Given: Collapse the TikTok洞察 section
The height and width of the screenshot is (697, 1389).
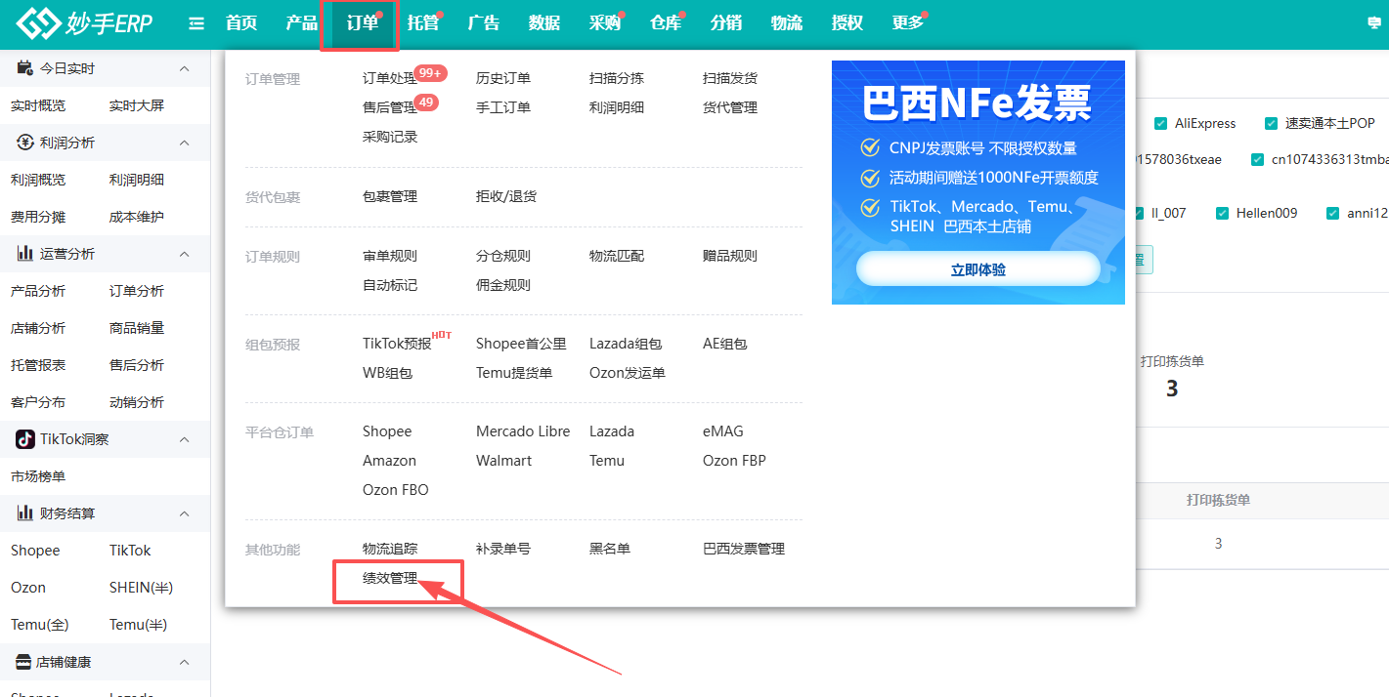Looking at the screenshot, I should pyautogui.click(x=184, y=439).
